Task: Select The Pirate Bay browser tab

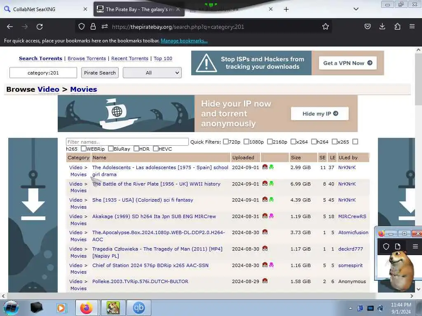Action: click(x=139, y=9)
